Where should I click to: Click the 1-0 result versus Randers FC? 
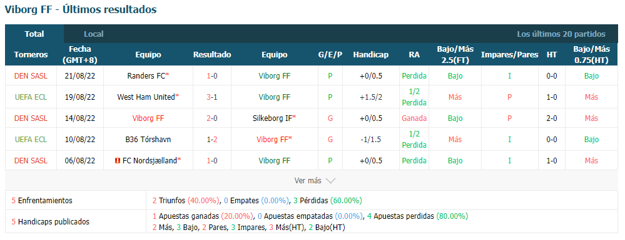coord(212,75)
